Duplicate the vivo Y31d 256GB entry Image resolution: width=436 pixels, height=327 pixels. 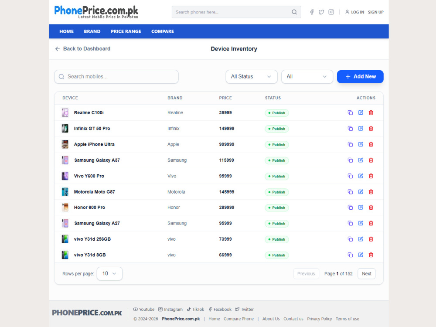point(350,239)
